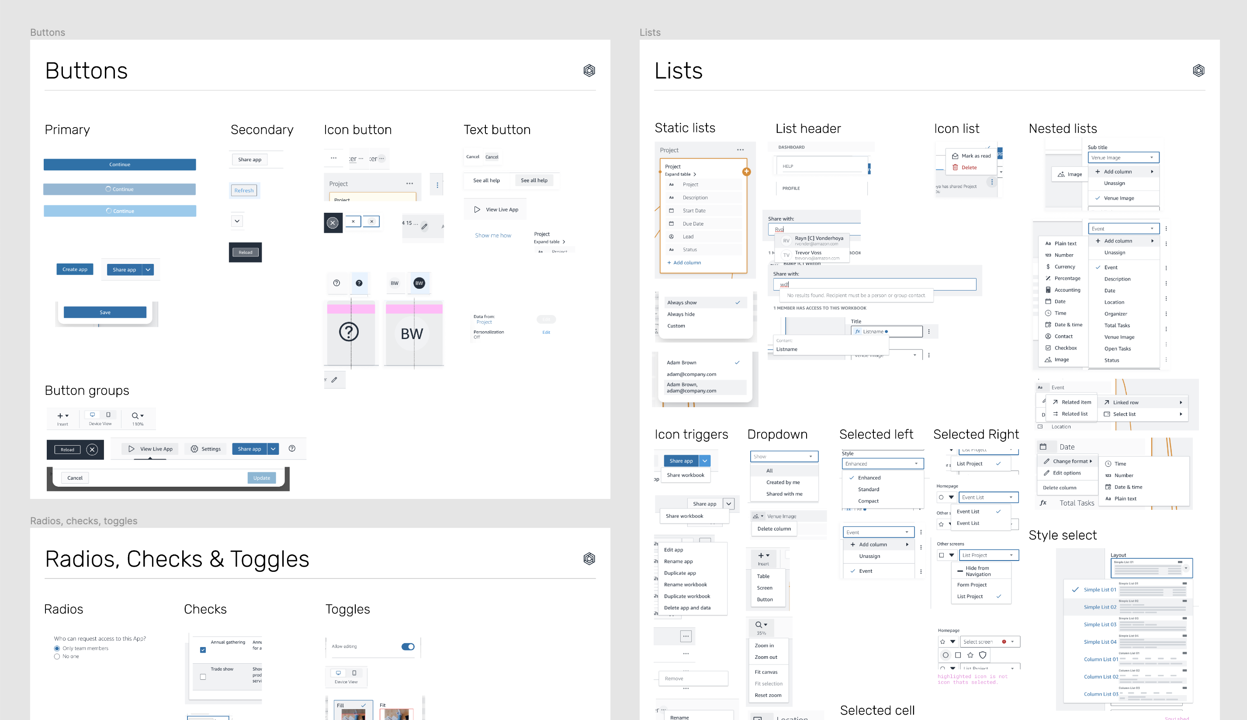Screen dimensions: 1247x720
Task: Click the dark circular X close icon button
Action: pos(333,223)
